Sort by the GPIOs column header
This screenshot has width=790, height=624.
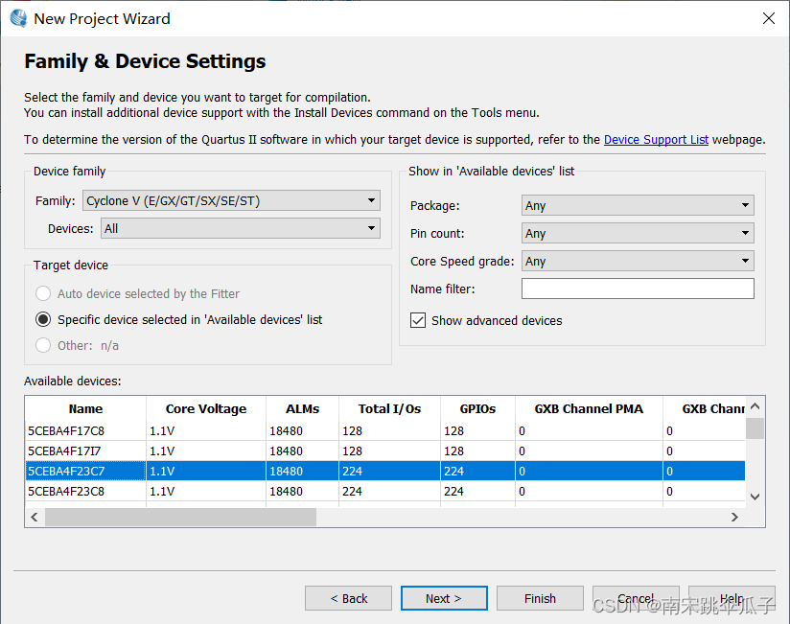point(477,408)
